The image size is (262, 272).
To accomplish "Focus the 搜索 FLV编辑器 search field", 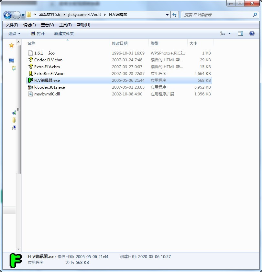I will point(220,15).
